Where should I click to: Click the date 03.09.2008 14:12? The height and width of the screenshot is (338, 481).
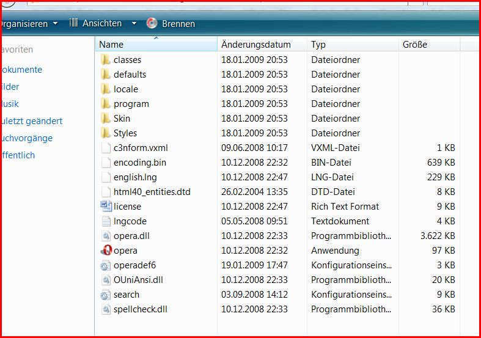[255, 295]
